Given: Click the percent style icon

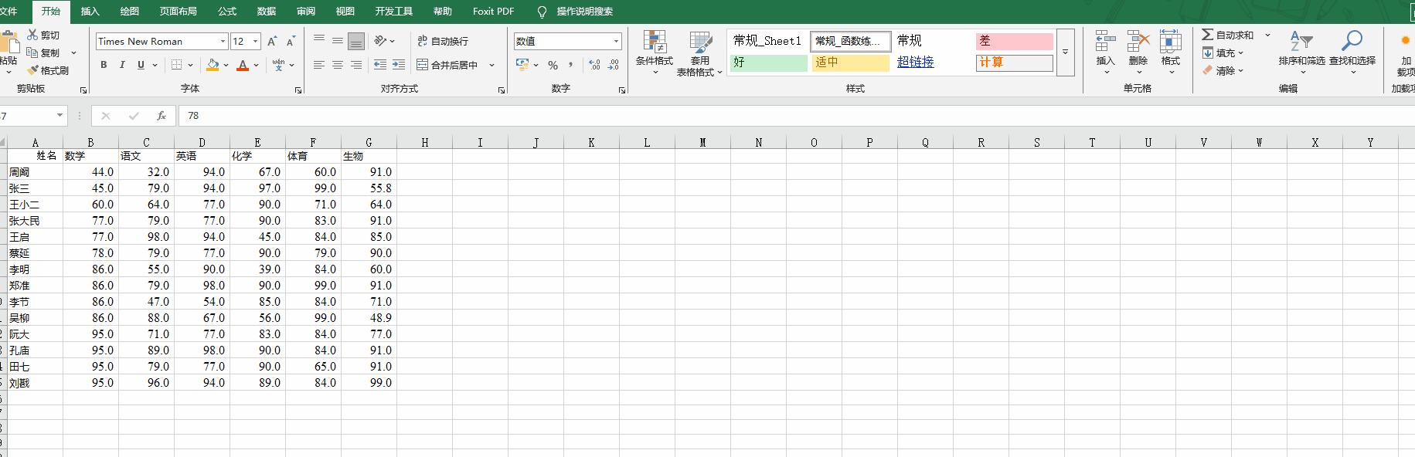Looking at the screenshot, I should [553, 66].
